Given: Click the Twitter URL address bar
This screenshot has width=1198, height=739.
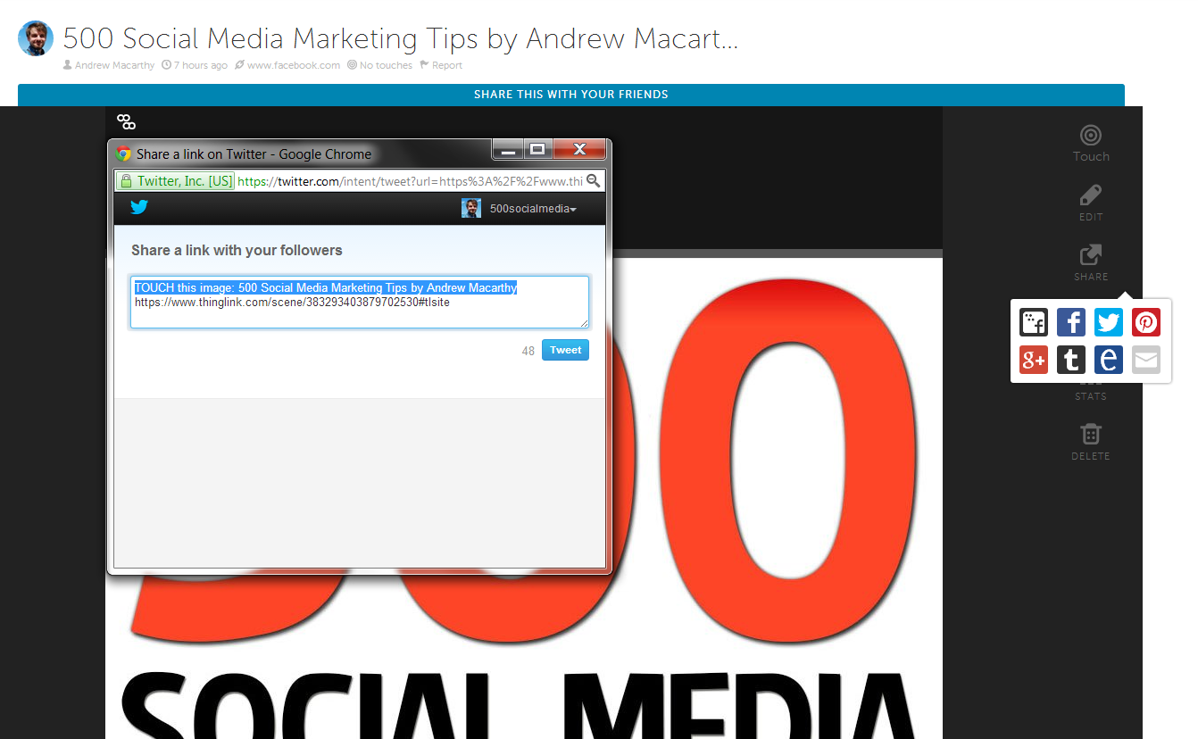Looking at the screenshot, I should click(410, 181).
